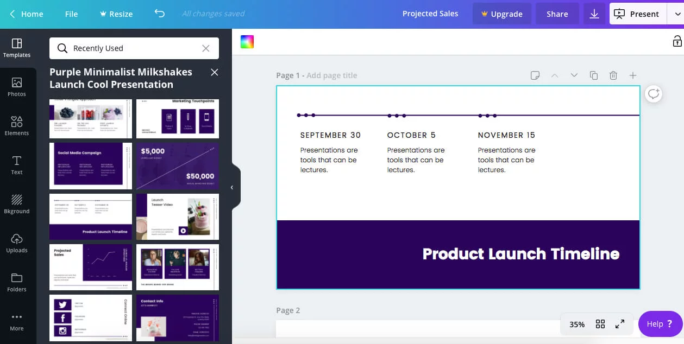Open the Bkground panel
Viewport: 684px width, 344px height.
pyautogui.click(x=17, y=203)
